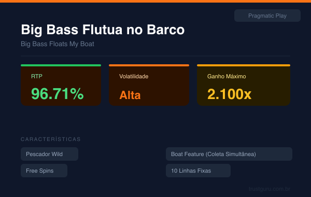The height and width of the screenshot is (197, 311).
Task: Click the Pescador Wild feature tag
Action: (49, 154)
